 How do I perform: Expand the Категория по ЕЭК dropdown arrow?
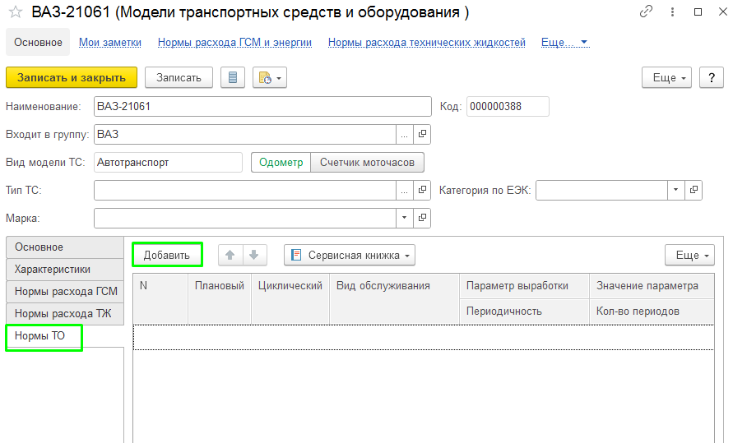[676, 190]
